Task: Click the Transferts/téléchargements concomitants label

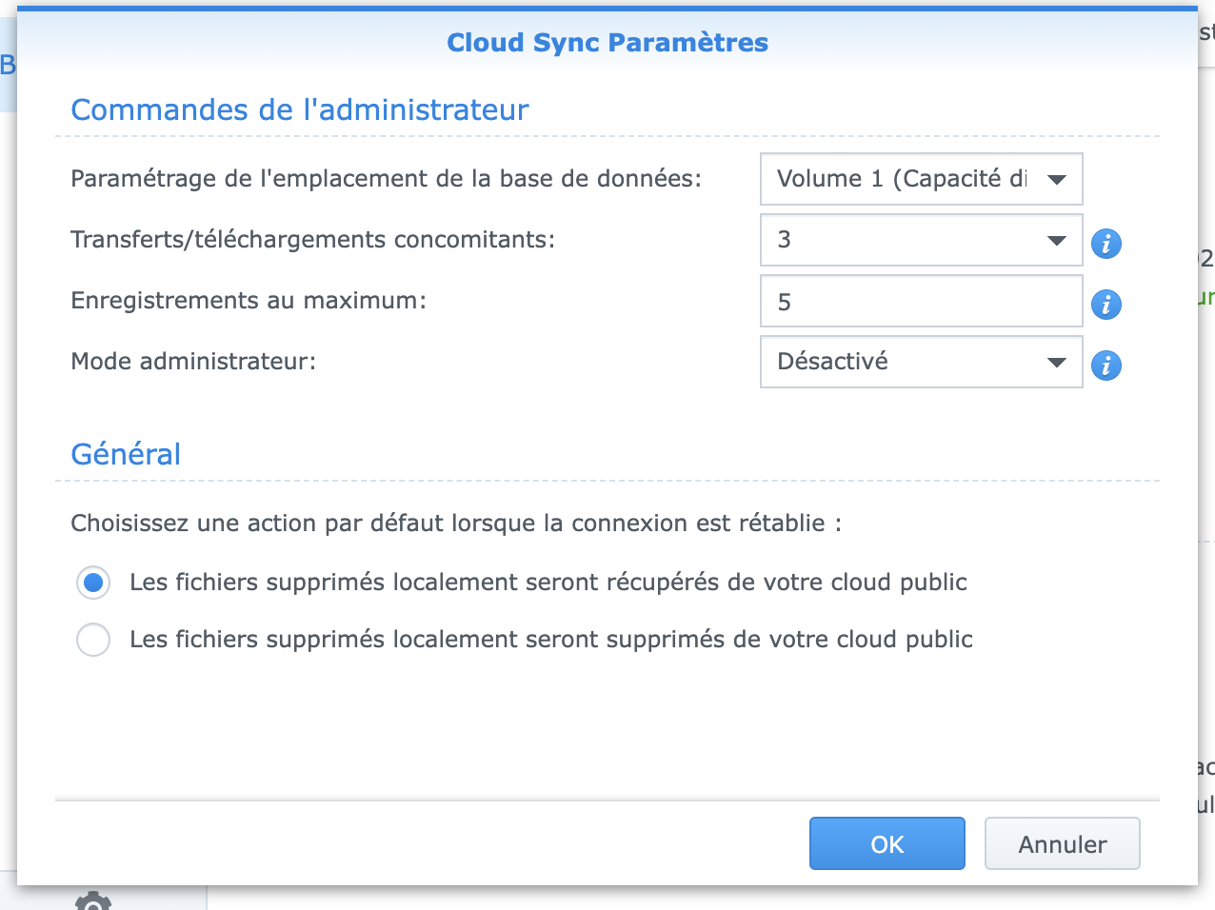Action: point(312,240)
